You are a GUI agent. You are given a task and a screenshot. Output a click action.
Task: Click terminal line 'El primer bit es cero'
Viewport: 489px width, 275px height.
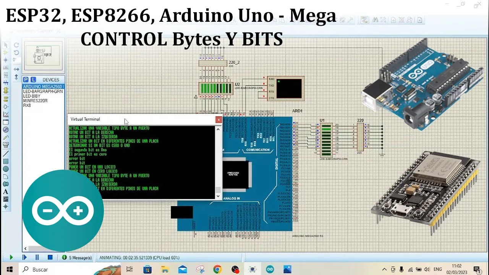87,154
